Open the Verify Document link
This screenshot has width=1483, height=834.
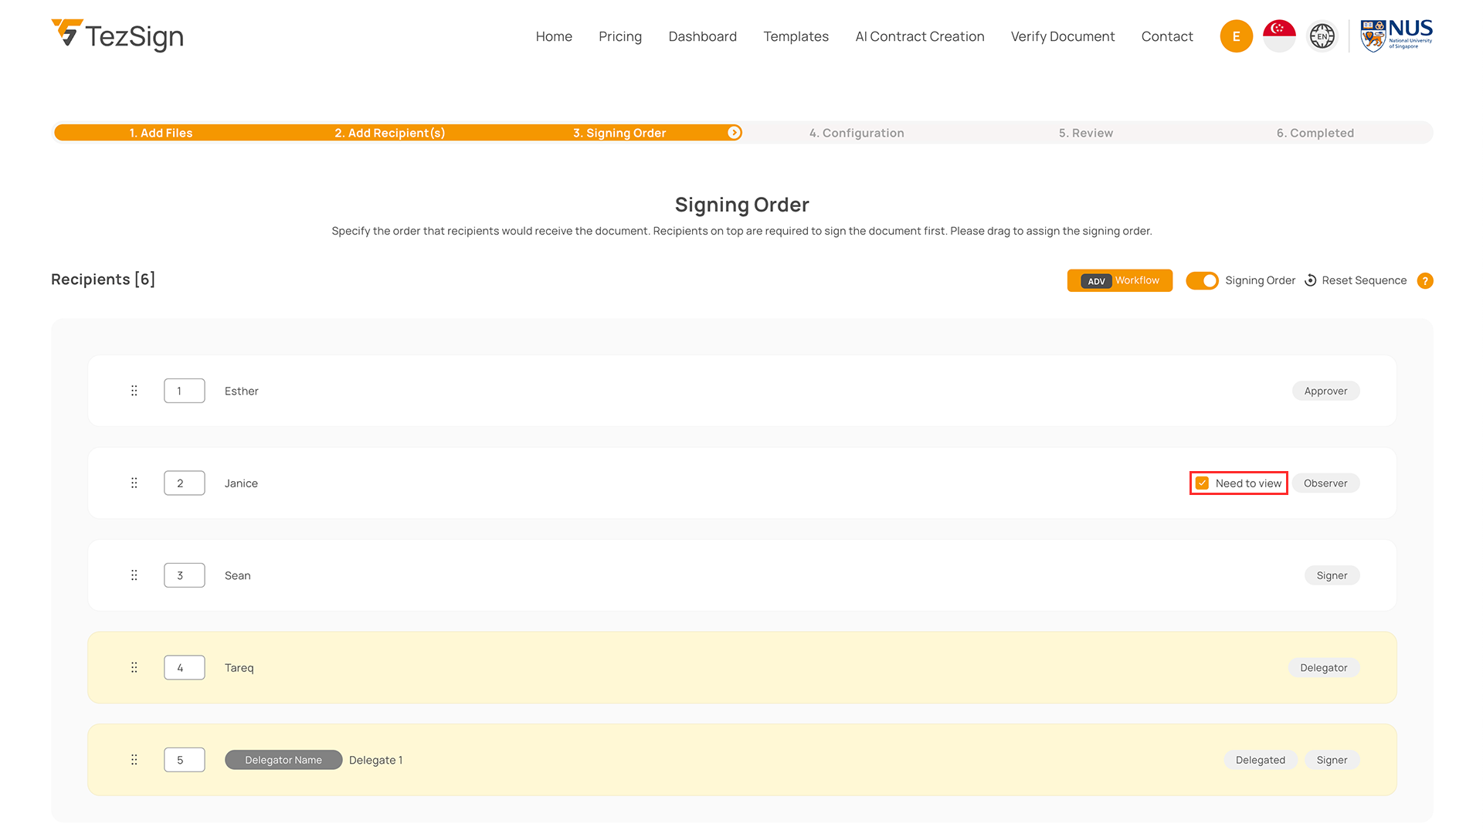click(x=1062, y=36)
